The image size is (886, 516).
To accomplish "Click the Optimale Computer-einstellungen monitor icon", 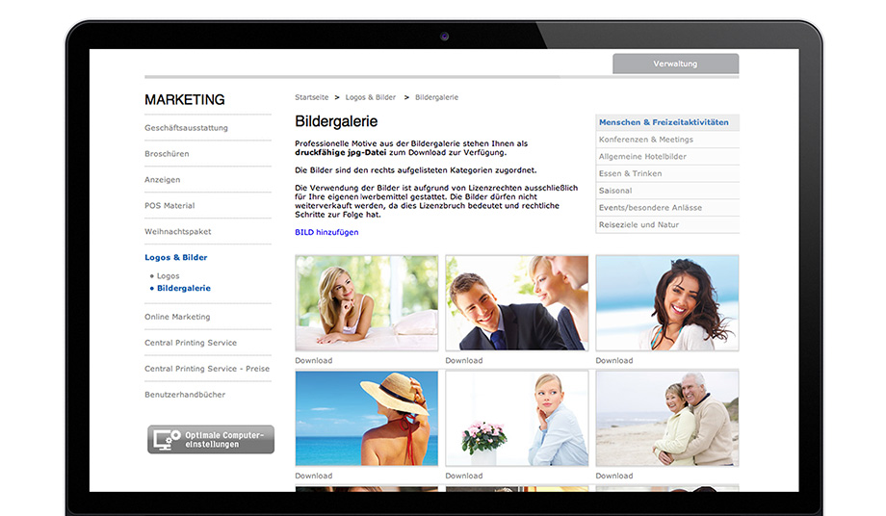I will pyautogui.click(x=168, y=440).
